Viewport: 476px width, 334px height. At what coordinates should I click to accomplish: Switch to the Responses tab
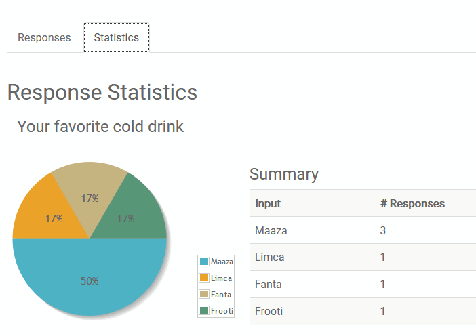tap(44, 38)
